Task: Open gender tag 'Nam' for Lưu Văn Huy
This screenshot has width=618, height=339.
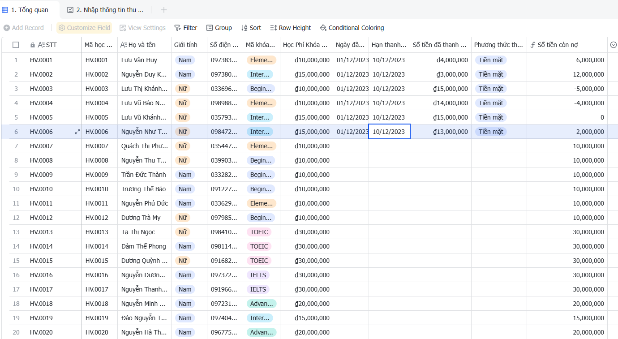Action: click(185, 60)
